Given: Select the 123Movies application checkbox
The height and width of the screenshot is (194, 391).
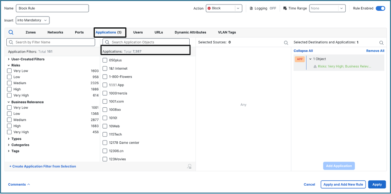Looking at the screenshot, I should (x=105, y=159).
